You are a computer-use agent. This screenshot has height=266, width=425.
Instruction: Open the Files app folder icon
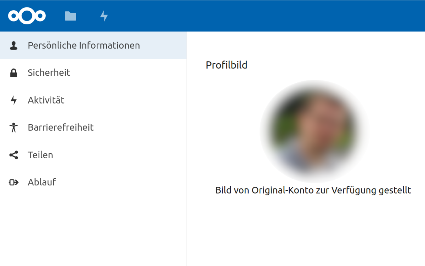coord(70,16)
